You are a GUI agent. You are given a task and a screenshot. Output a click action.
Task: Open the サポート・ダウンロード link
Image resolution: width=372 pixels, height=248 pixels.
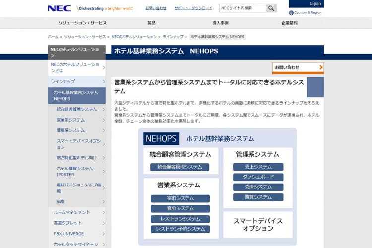click(x=193, y=8)
